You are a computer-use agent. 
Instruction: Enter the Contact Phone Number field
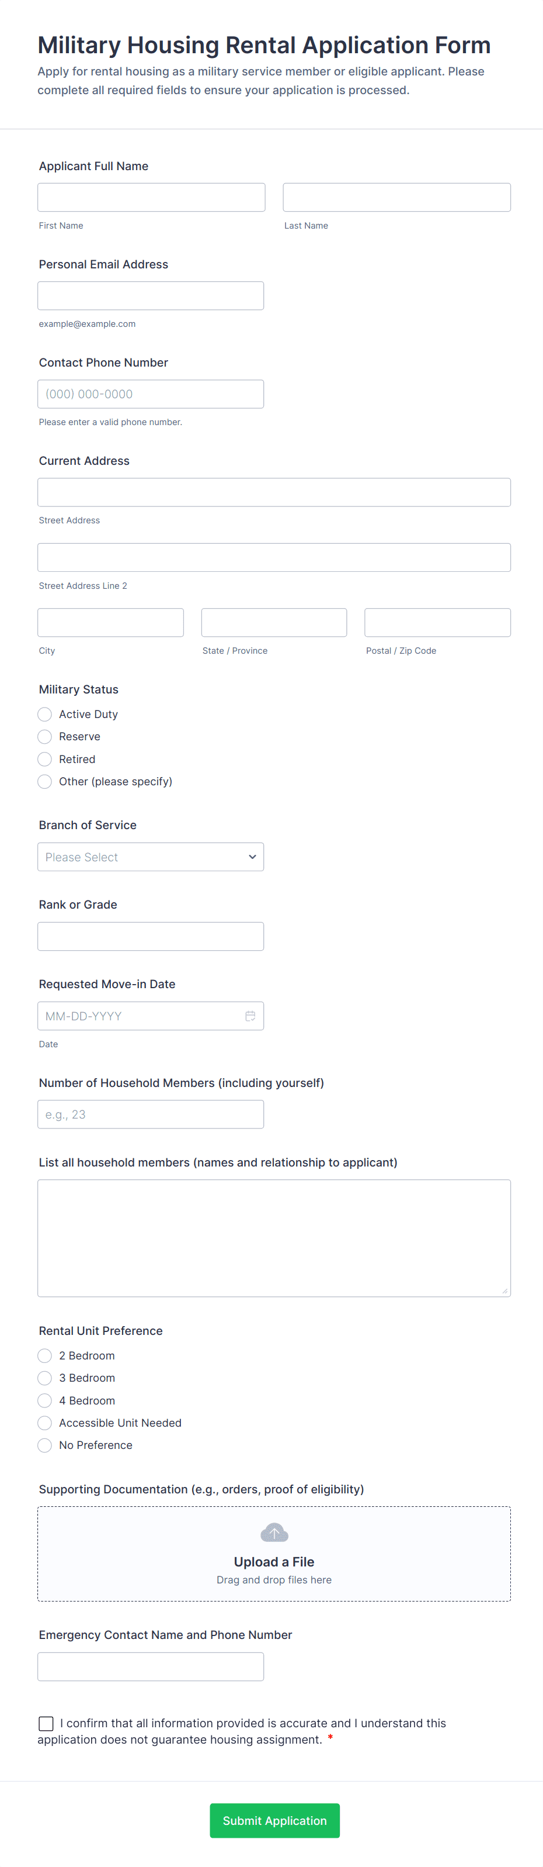[x=151, y=394]
